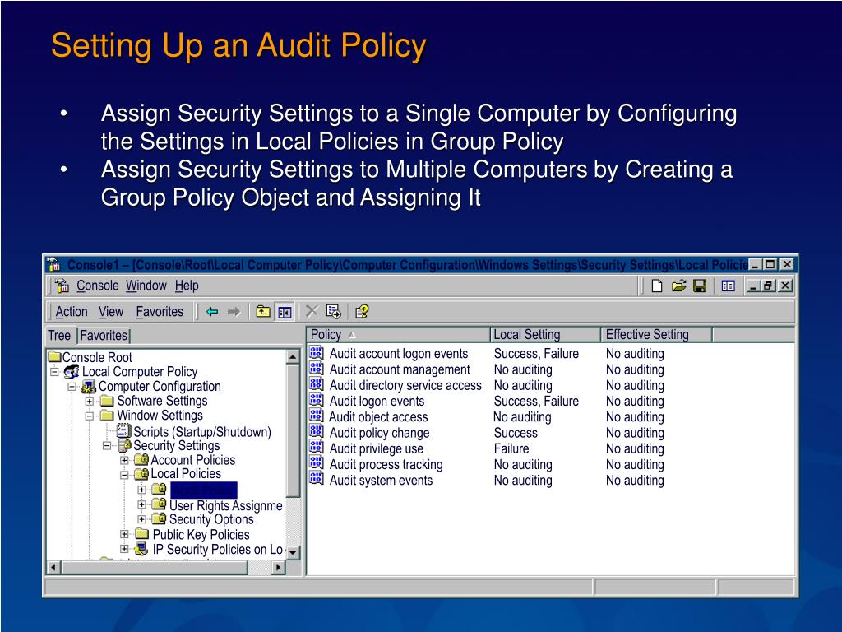842x632 pixels.
Task: Click the tree pane scroll left arrow
Action: (x=53, y=567)
